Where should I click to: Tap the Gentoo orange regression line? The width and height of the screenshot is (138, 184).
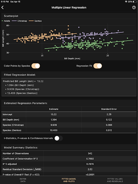[x=45, y=36]
